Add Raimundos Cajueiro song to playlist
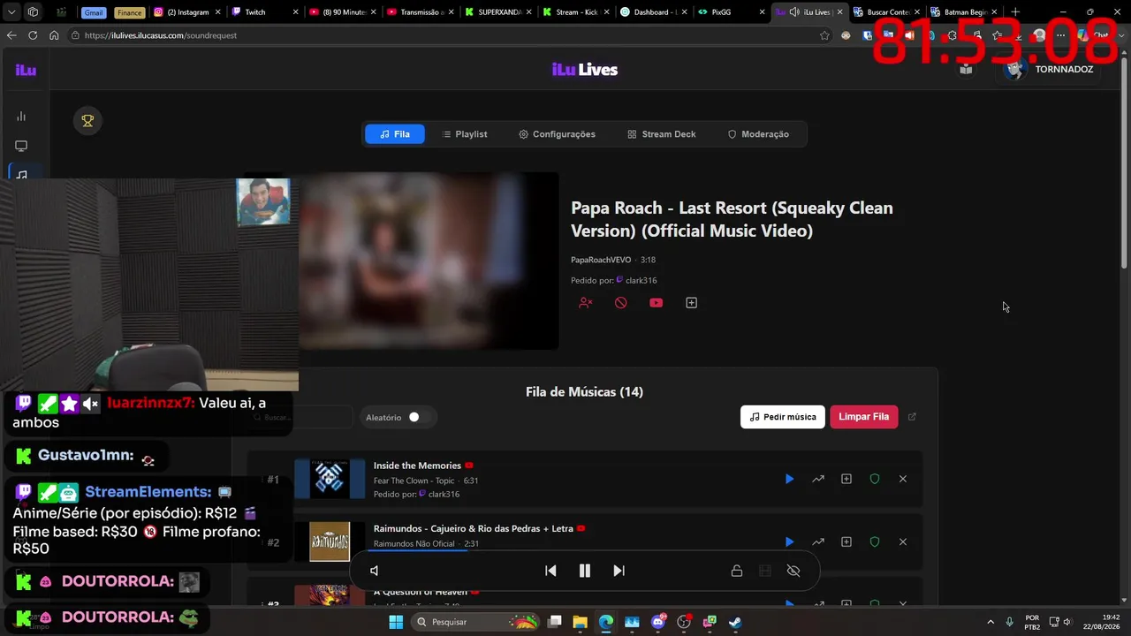Image resolution: width=1131 pixels, height=636 pixels. (846, 541)
